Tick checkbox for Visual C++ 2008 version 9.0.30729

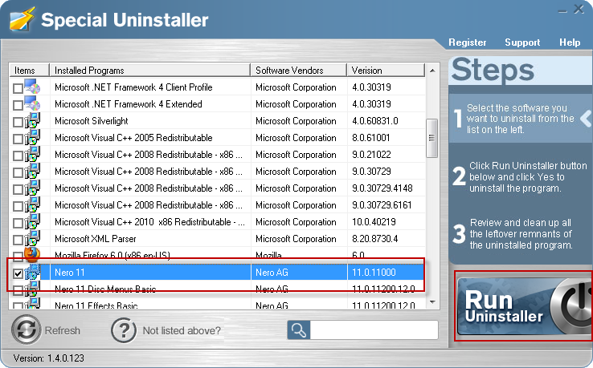[x=18, y=172]
